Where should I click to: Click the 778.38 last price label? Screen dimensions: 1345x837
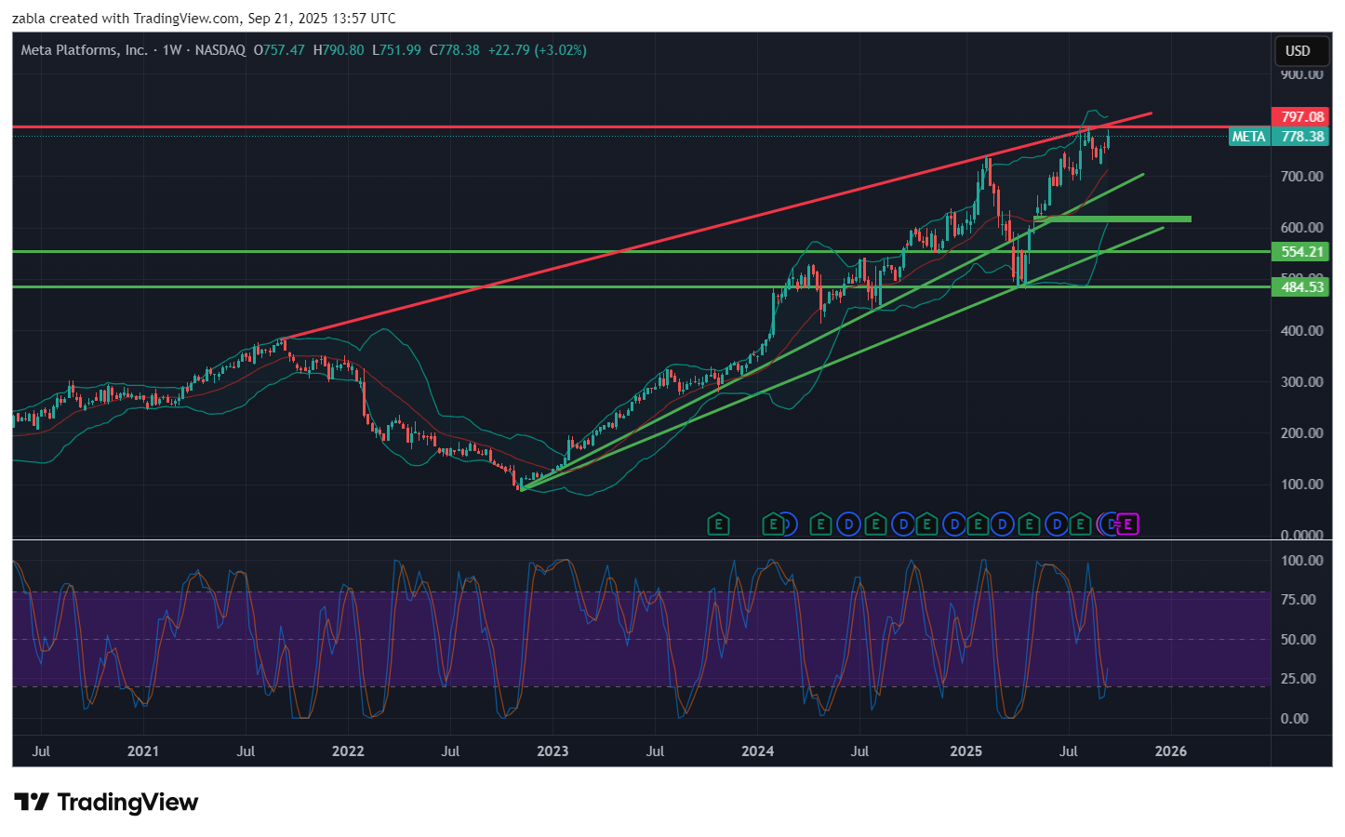[1300, 137]
